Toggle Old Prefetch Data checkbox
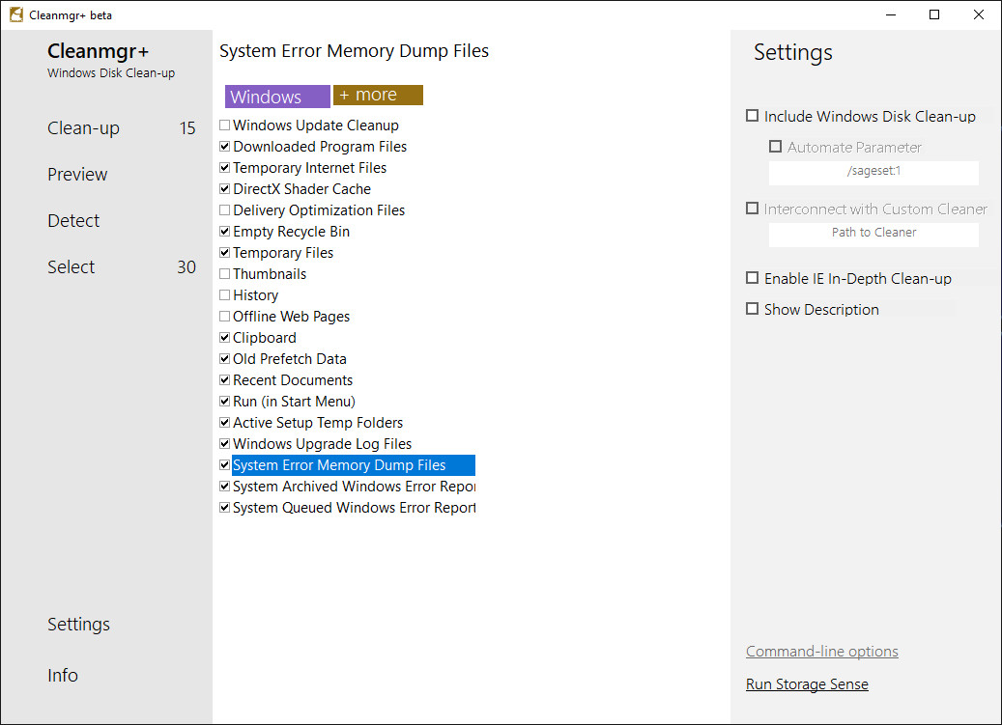 pos(224,359)
